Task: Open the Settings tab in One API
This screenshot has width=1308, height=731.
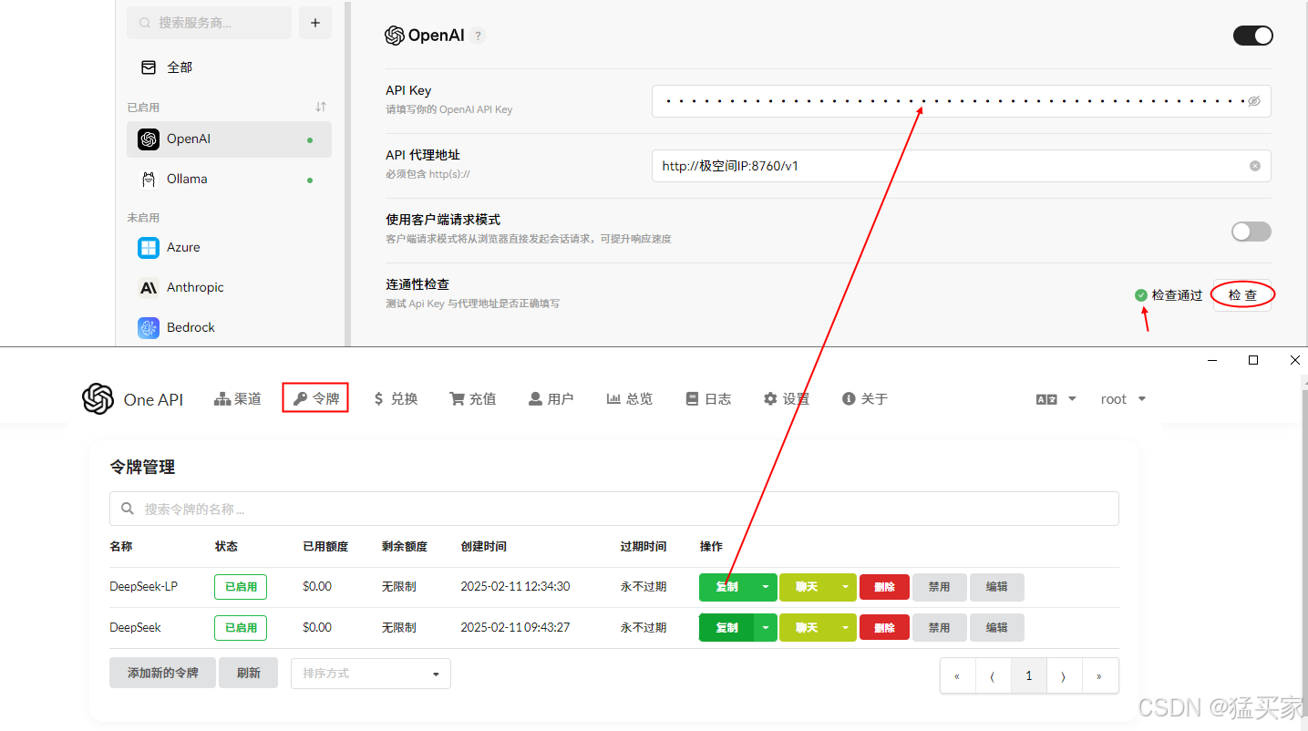Action: point(787,399)
